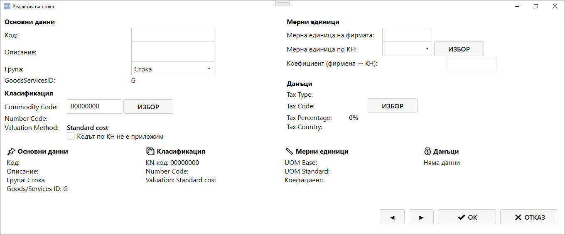The height and width of the screenshot is (235, 565).
Task: Click the 'Tax Country:' label
Action: tap(305, 127)
